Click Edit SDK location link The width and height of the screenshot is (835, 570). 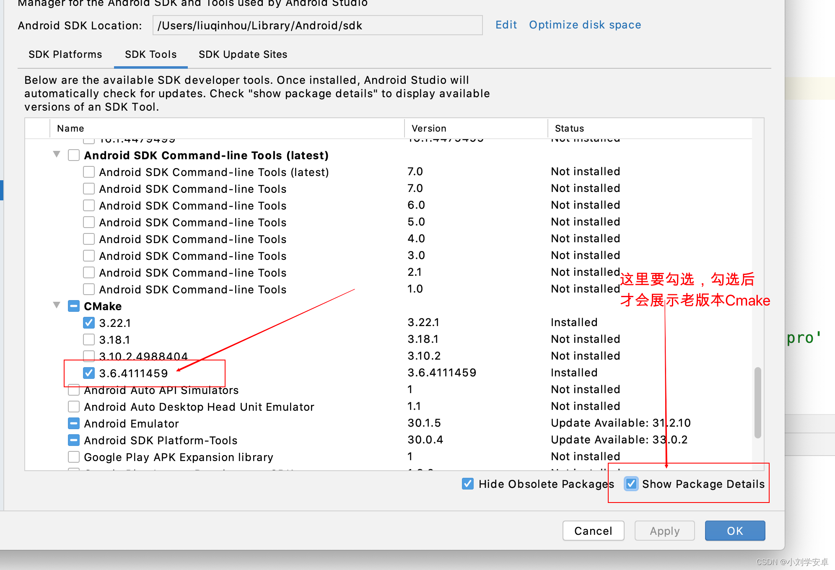pos(506,25)
